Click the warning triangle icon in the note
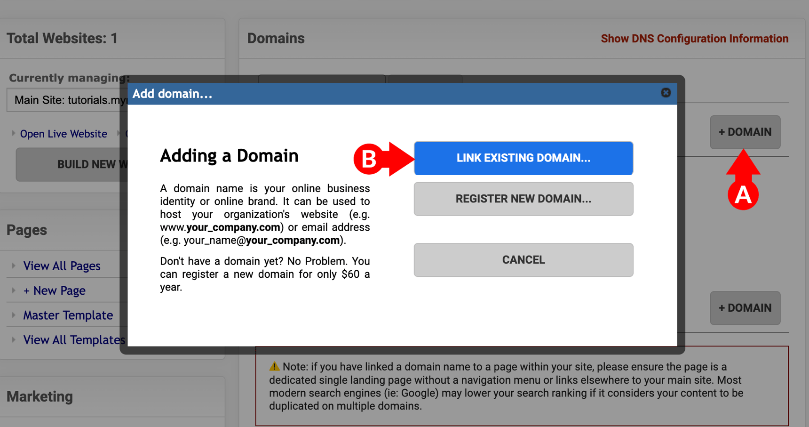Screen dimensions: 809x427 [273, 366]
